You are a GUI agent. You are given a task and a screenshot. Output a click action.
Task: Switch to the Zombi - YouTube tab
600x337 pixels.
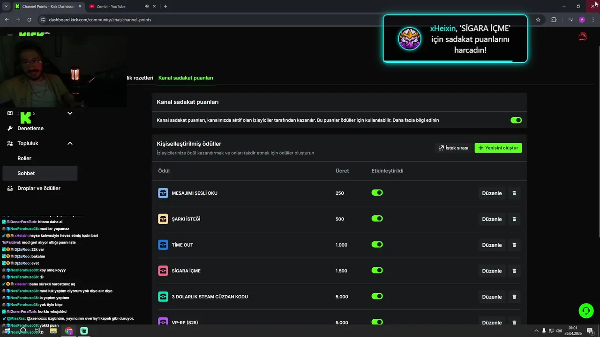112,6
